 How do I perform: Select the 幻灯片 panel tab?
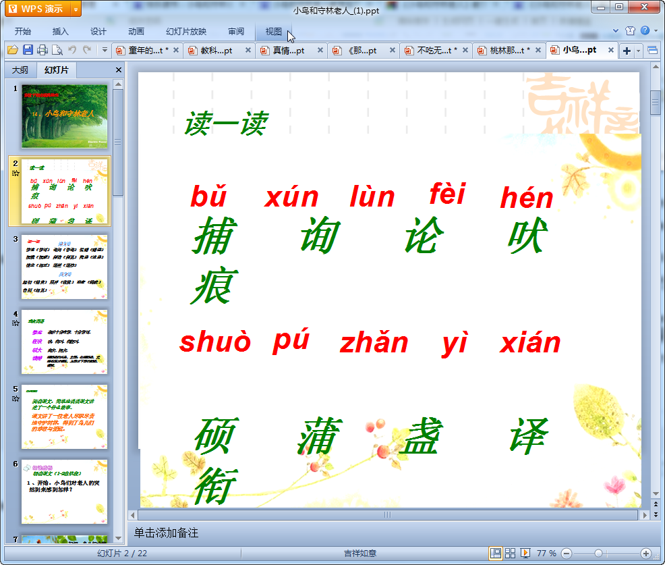(57, 70)
